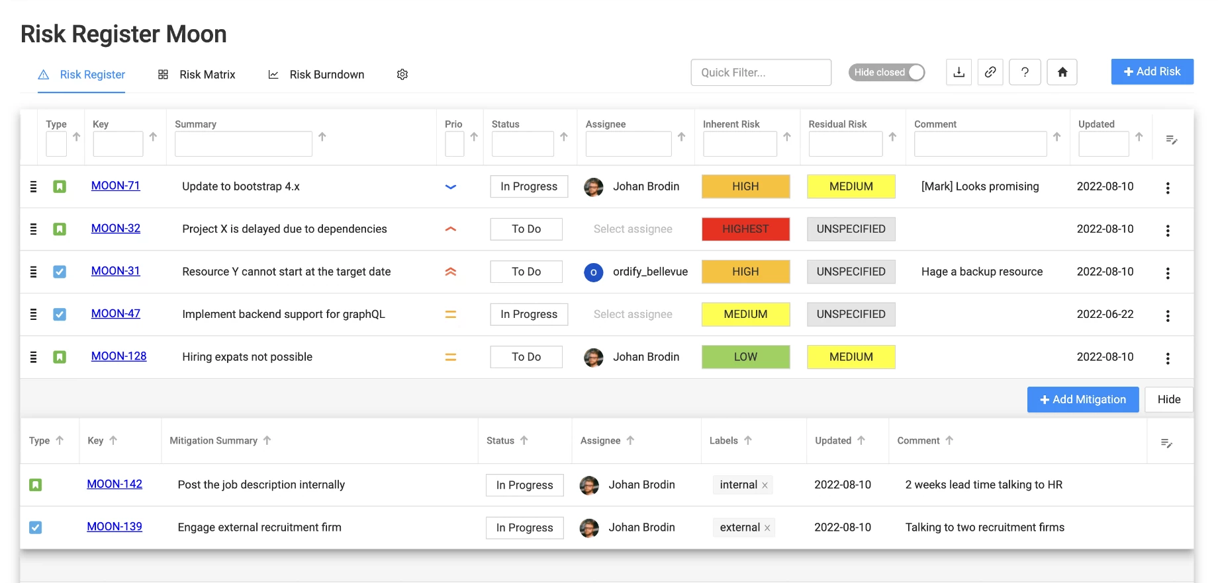Screen dimensions: 1218x583
Task: Click the Hide button for mitigations
Action: pos(1169,399)
